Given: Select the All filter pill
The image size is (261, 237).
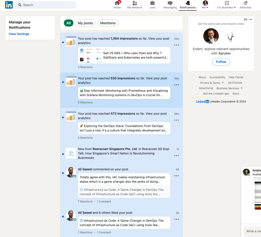Looking at the screenshot, I should pyautogui.click(x=69, y=23).
